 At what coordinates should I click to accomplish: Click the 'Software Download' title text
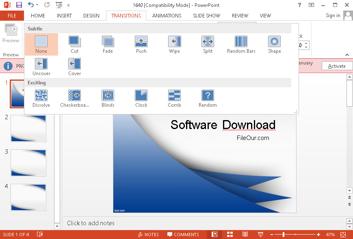tap(223, 125)
